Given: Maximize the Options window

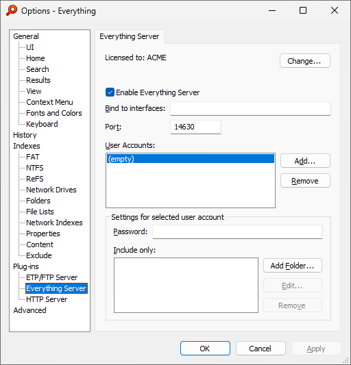Looking at the screenshot, I should point(303,10).
